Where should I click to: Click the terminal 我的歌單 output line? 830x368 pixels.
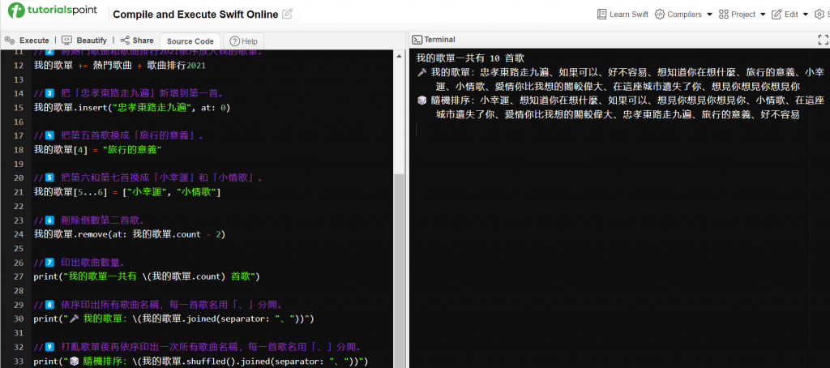tap(620, 79)
